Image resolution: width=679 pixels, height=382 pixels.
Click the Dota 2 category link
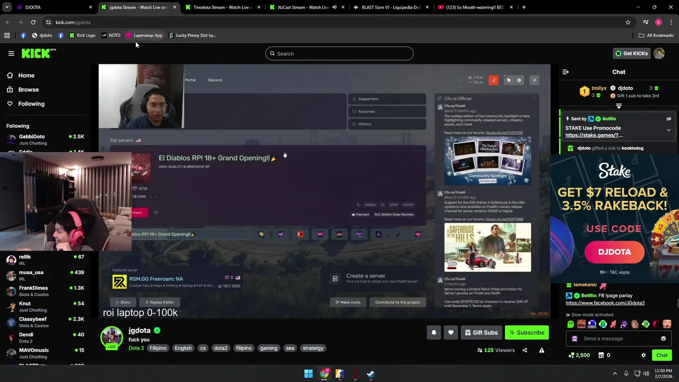coord(136,348)
